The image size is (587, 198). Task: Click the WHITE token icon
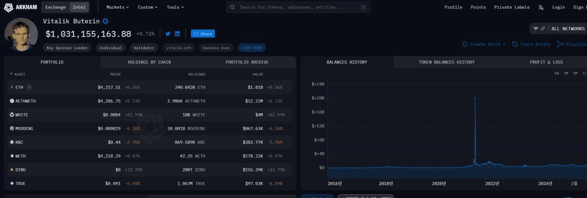12,115
